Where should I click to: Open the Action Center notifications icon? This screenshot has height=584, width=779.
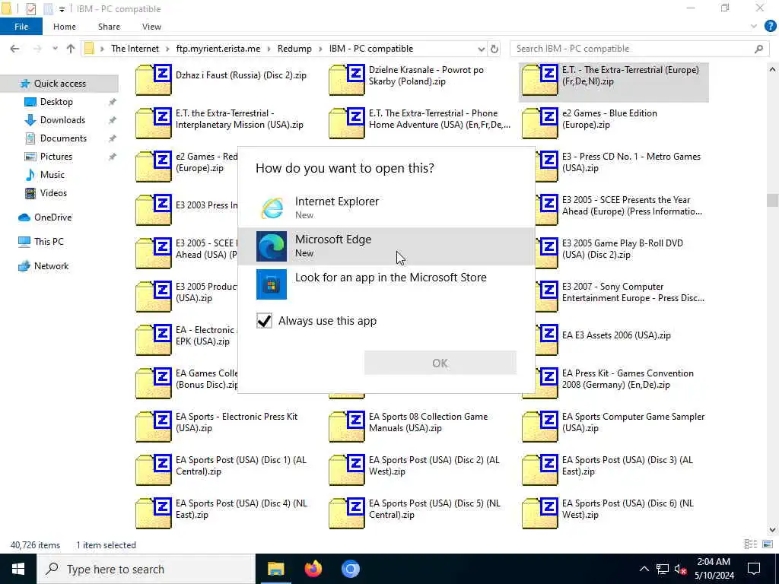pyautogui.click(x=754, y=569)
